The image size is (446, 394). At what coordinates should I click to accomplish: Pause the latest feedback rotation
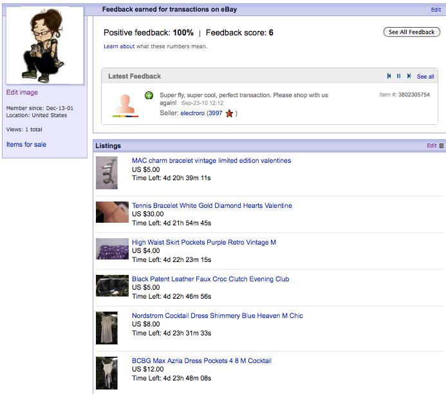398,76
